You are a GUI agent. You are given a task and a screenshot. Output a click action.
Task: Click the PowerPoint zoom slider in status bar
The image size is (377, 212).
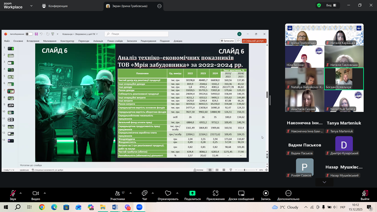245,170
